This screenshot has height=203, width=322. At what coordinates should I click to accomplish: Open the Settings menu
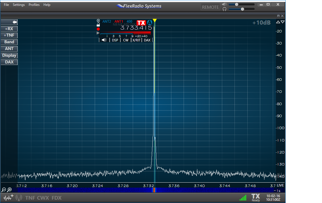click(x=19, y=5)
